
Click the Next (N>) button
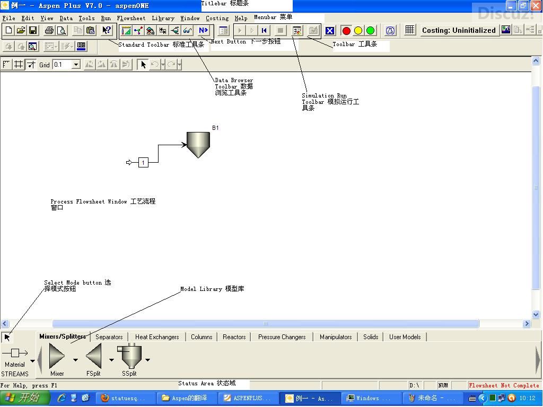coord(203,31)
